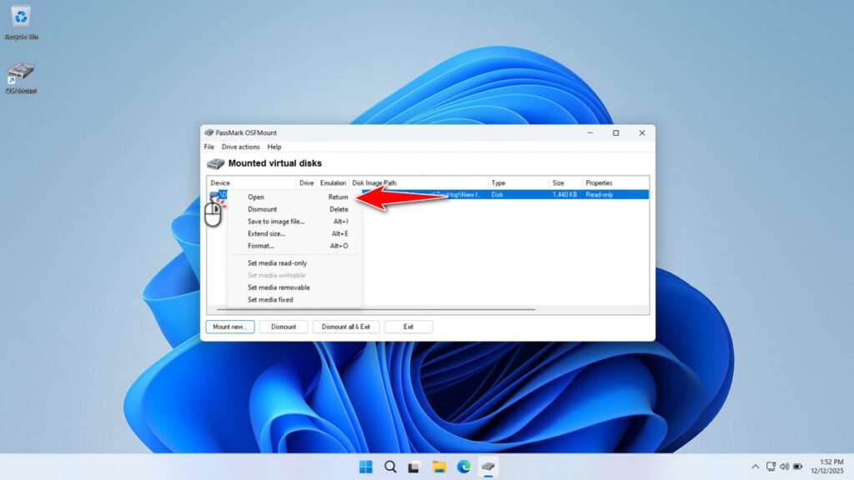Click the volume icon in the system tray
This screenshot has width=854, height=480.
coord(785,467)
